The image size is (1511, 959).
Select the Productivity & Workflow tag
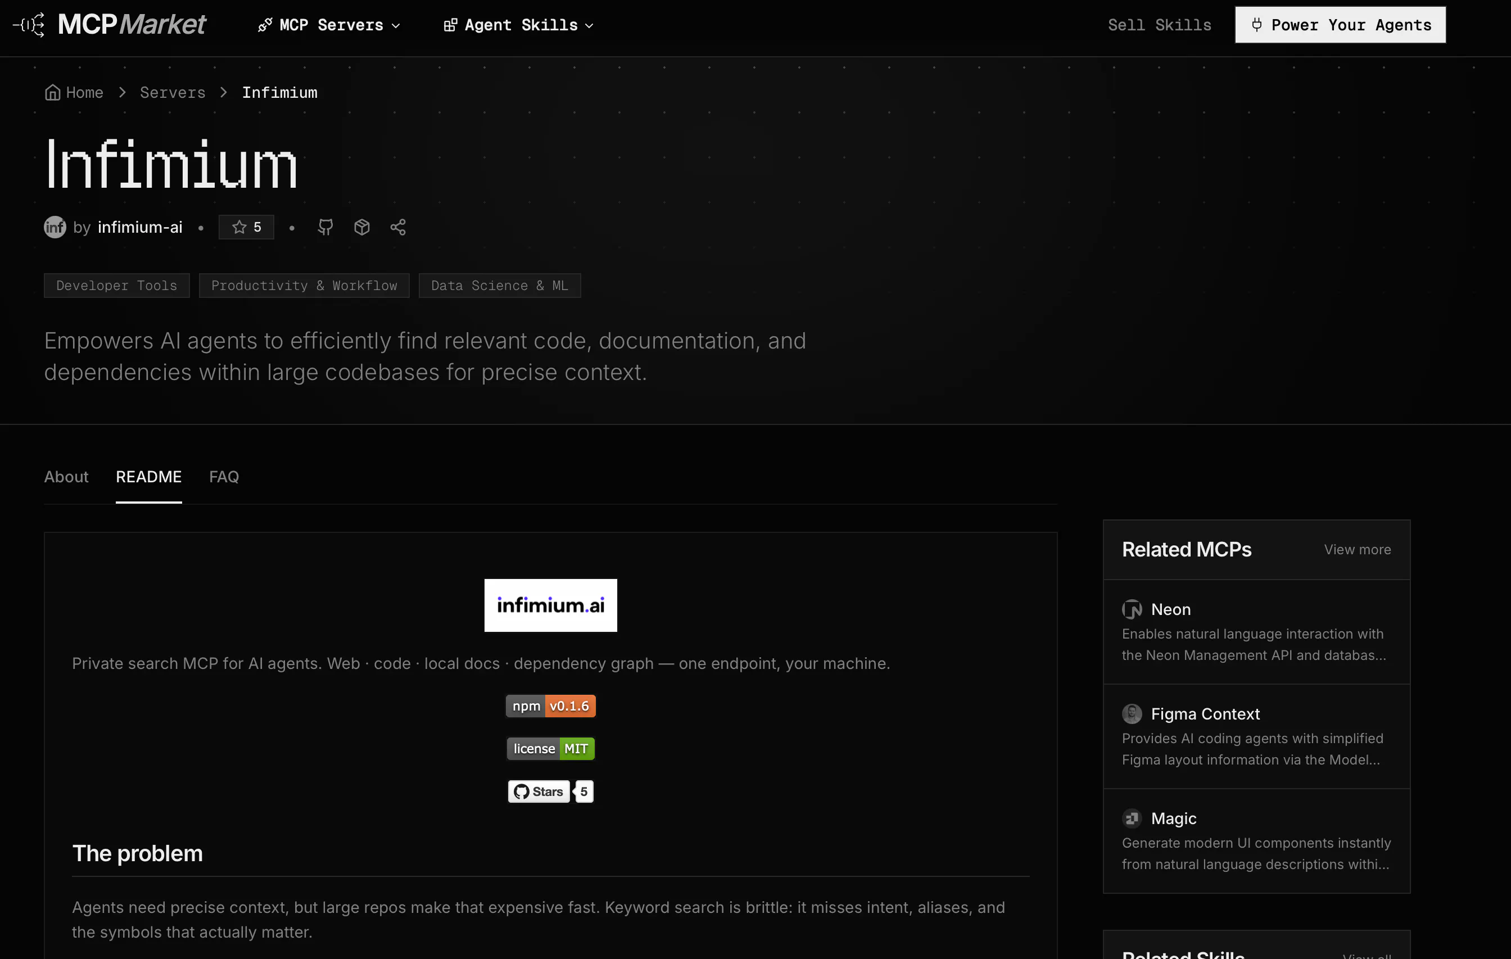pyautogui.click(x=304, y=286)
